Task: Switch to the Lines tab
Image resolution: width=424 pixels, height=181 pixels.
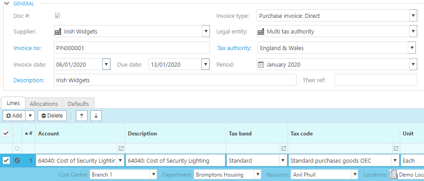Action: (x=13, y=103)
